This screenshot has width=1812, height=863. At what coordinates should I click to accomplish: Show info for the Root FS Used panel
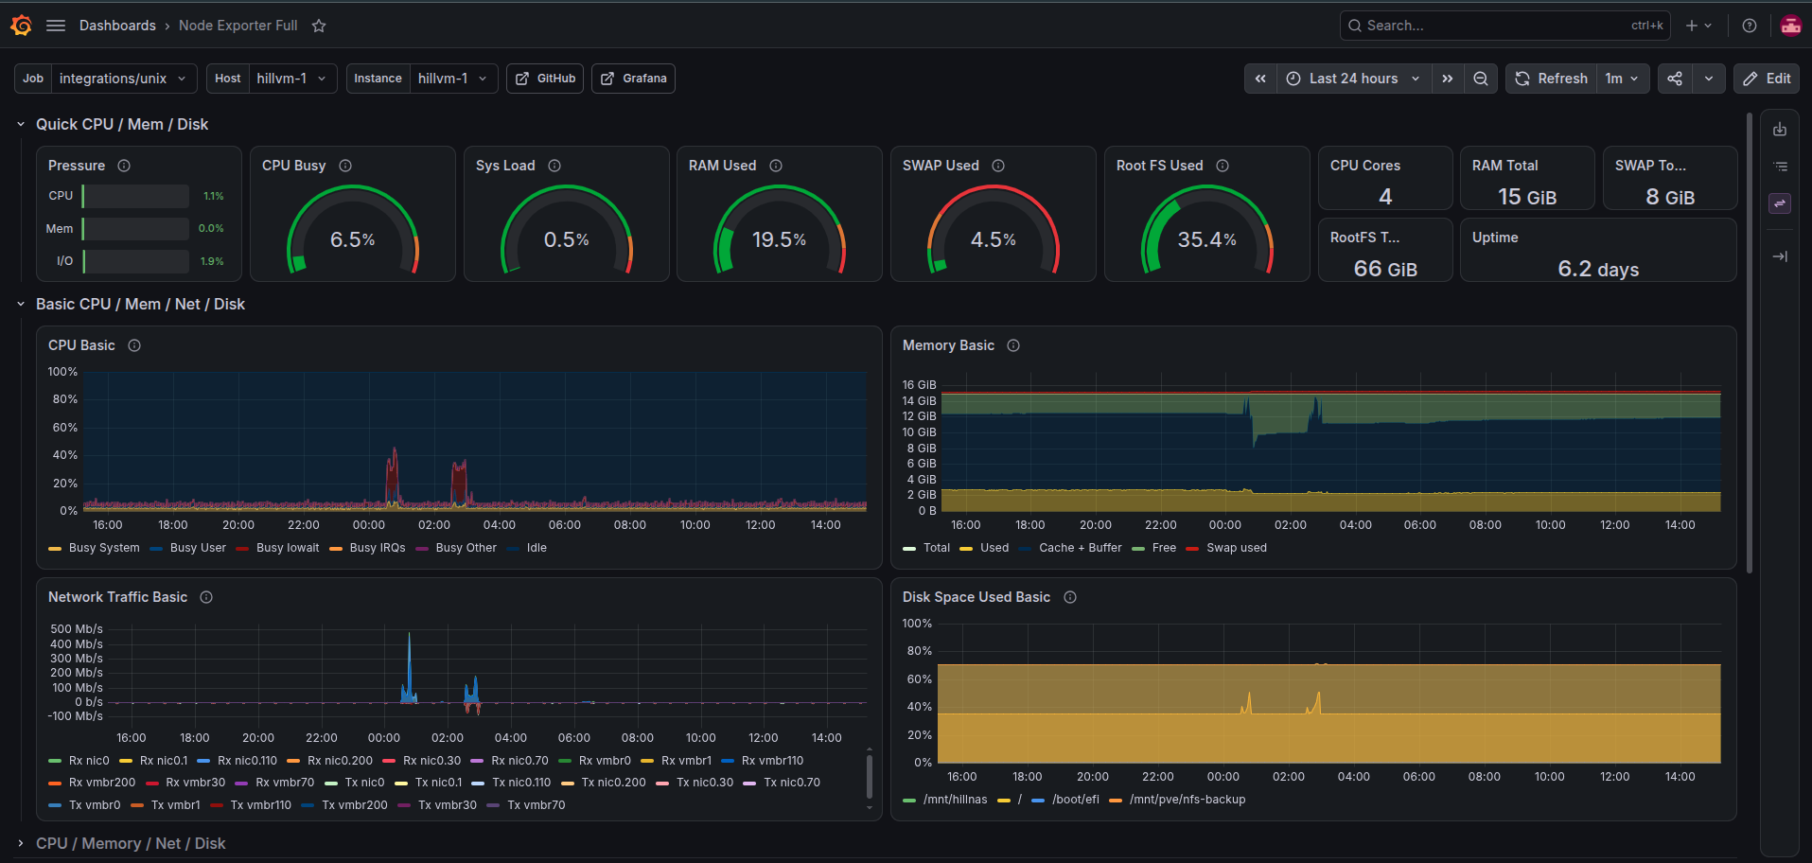coord(1223,166)
